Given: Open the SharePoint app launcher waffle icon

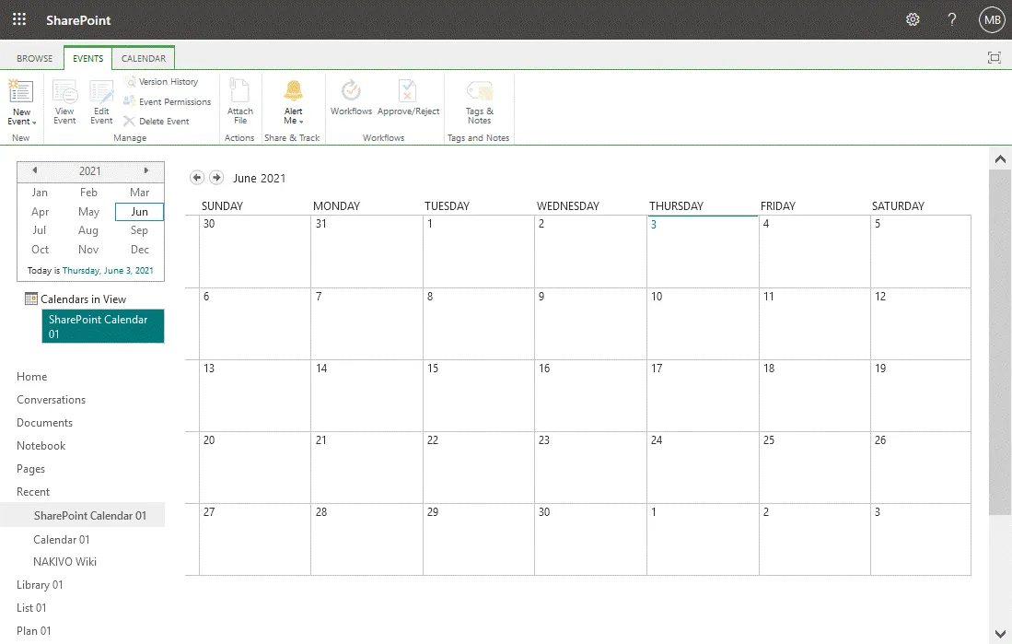Looking at the screenshot, I should (19, 19).
